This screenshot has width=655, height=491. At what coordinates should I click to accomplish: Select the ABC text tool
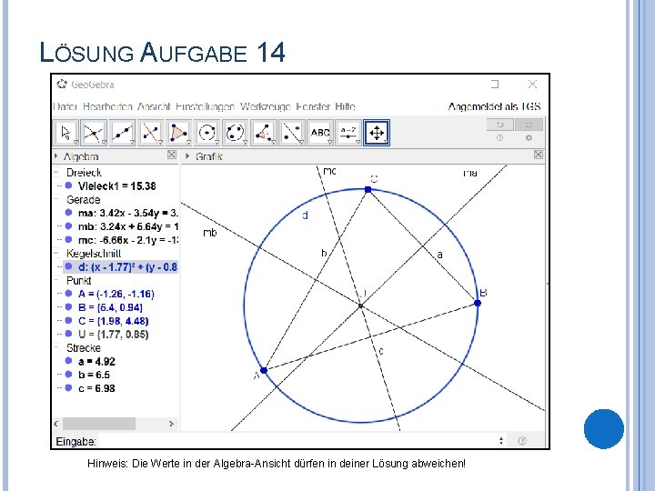coord(320,133)
